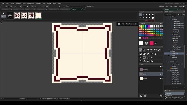Screen dimensions: 187x105
Task: Select the Arc tool
Action: (x=152, y=54)
